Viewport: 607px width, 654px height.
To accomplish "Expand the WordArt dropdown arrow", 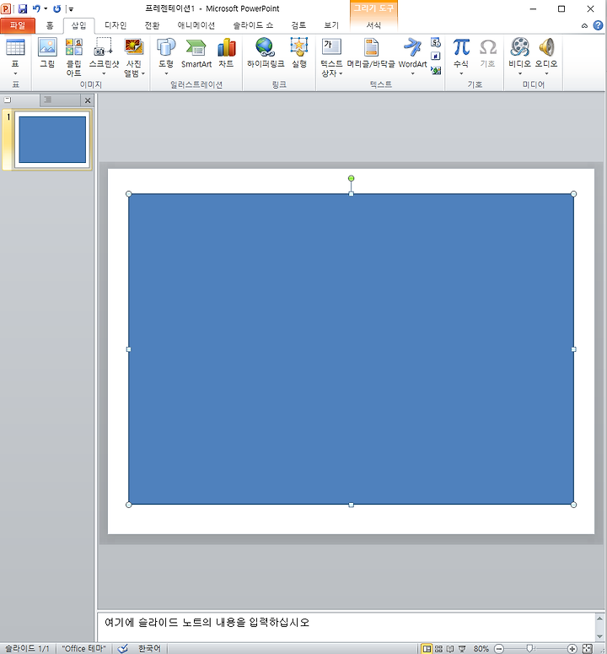I will [x=412, y=73].
